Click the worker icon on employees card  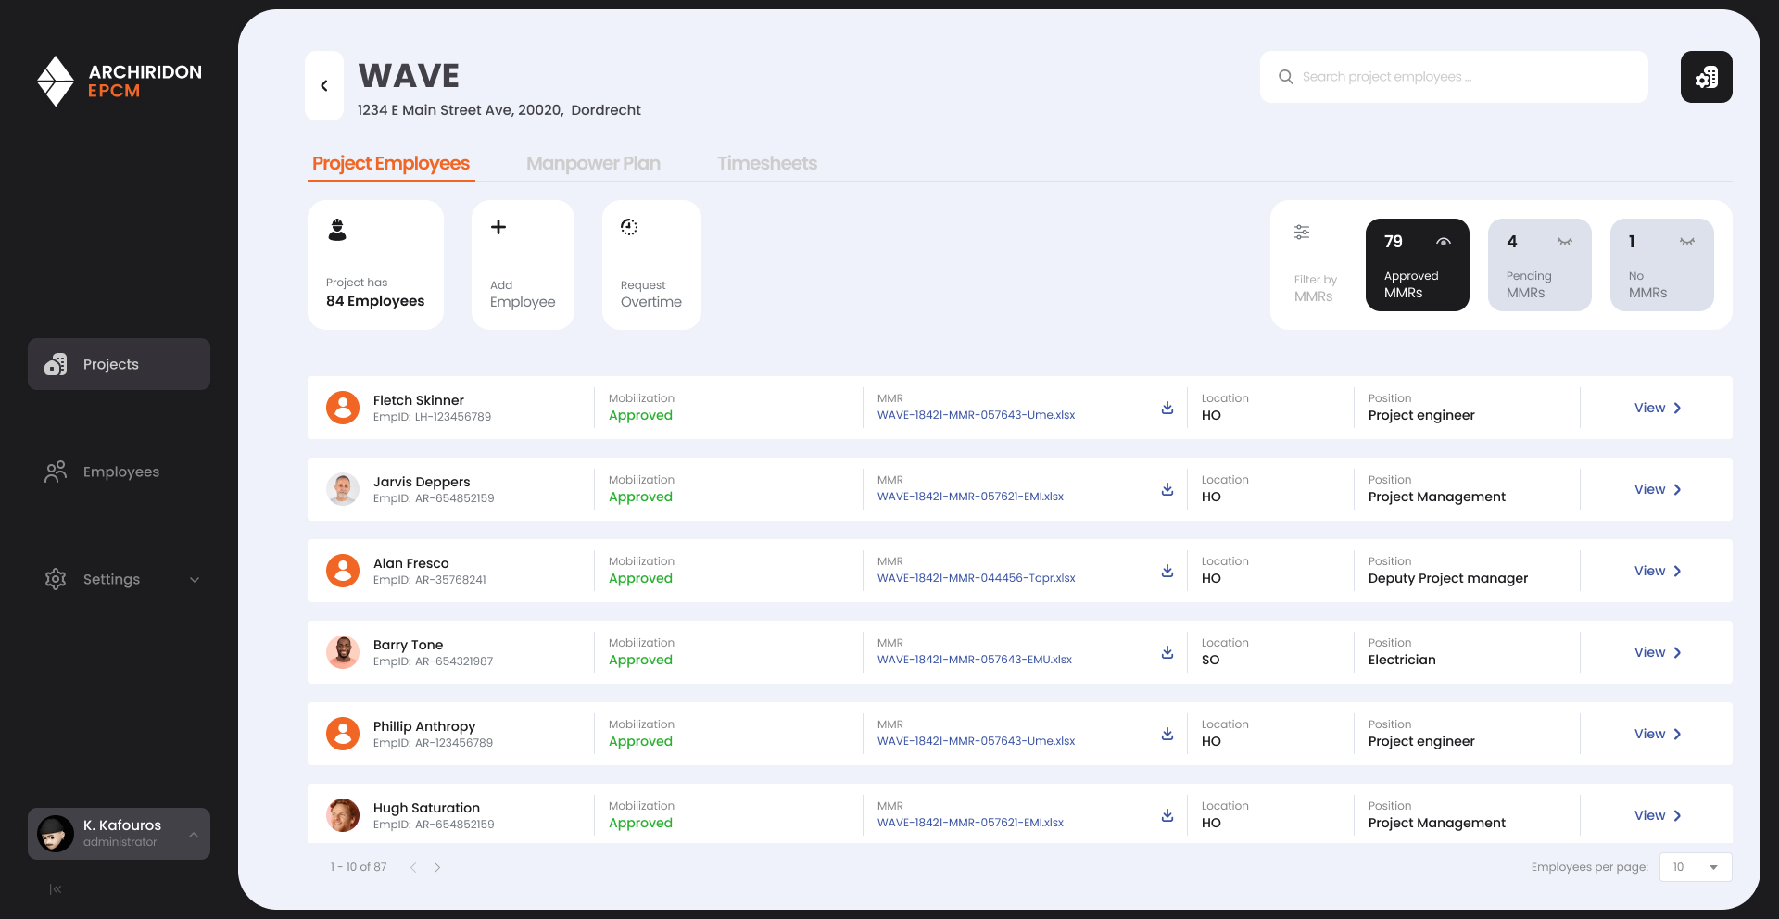point(337,229)
